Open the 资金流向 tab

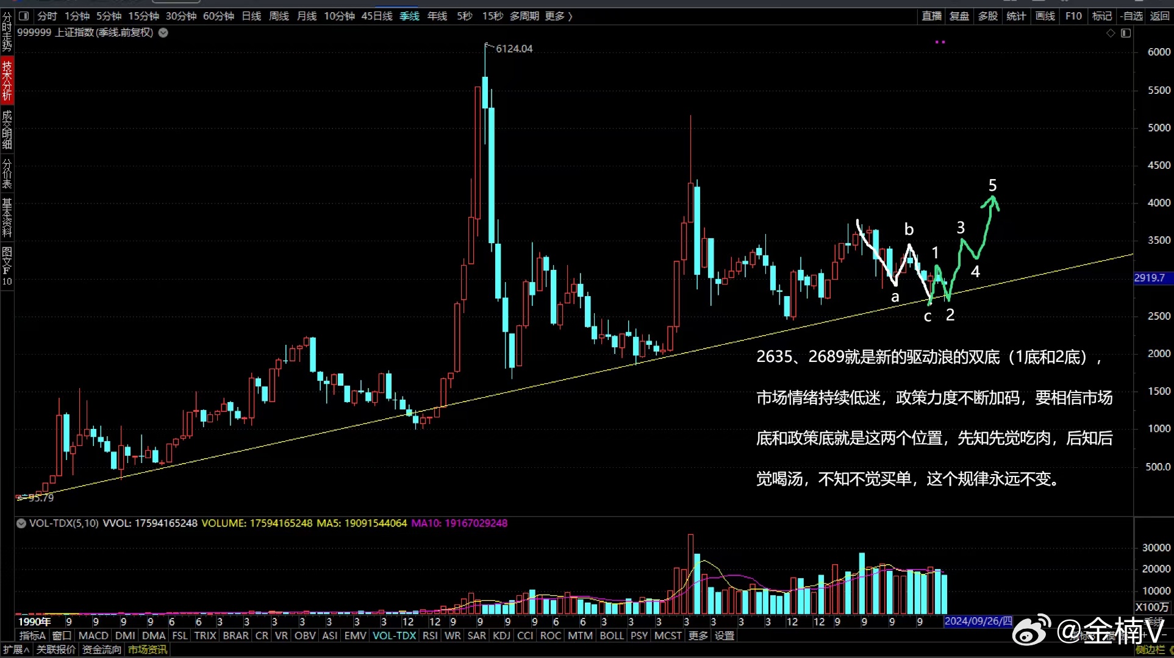102,649
